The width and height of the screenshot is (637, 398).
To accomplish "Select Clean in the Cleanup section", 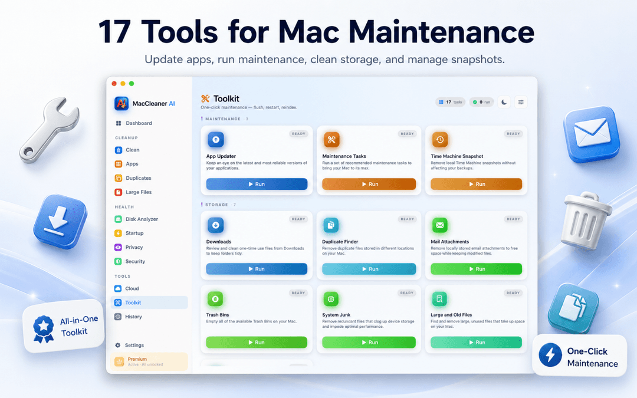I will click(149, 150).
